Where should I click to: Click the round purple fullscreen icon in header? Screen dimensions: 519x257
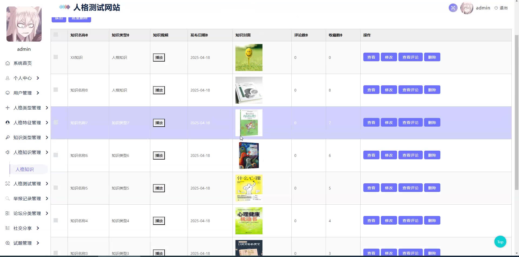click(x=453, y=8)
